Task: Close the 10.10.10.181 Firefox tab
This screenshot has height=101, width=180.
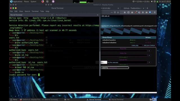Action: [118, 8]
